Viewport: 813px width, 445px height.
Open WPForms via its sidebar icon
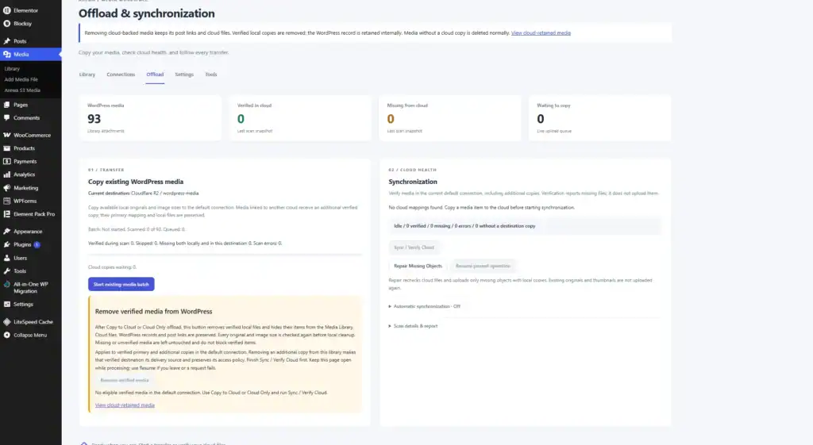(6, 201)
